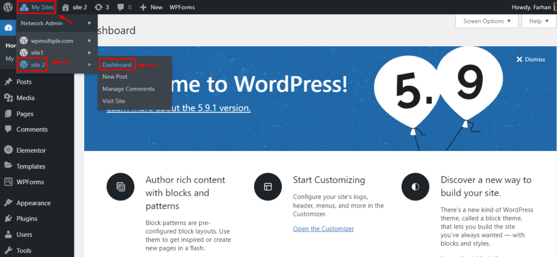This screenshot has width=557, height=257.
Task: Open the Screen Options dropdown
Action: [x=487, y=21]
